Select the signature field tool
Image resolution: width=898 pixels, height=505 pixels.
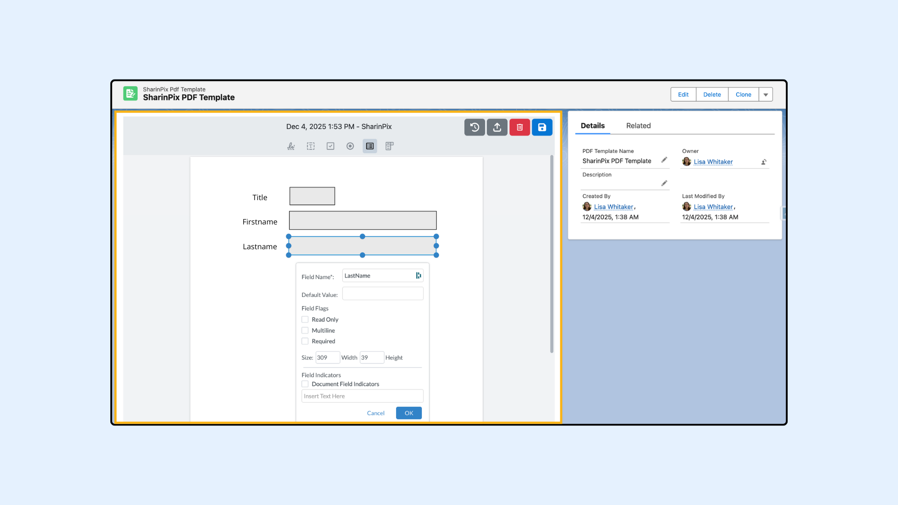tap(291, 146)
